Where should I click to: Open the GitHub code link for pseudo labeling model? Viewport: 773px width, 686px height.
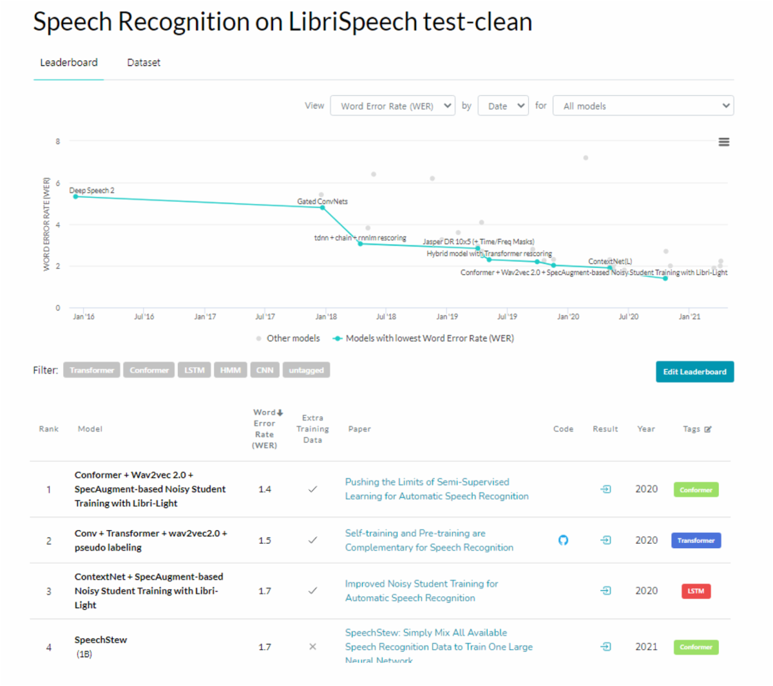tap(563, 540)
